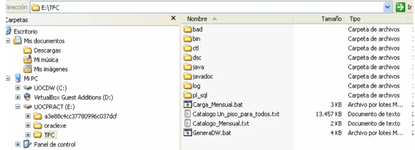415x150 pixels.
Task: Select the pl_sql folder icon
Action: [188, 95]
